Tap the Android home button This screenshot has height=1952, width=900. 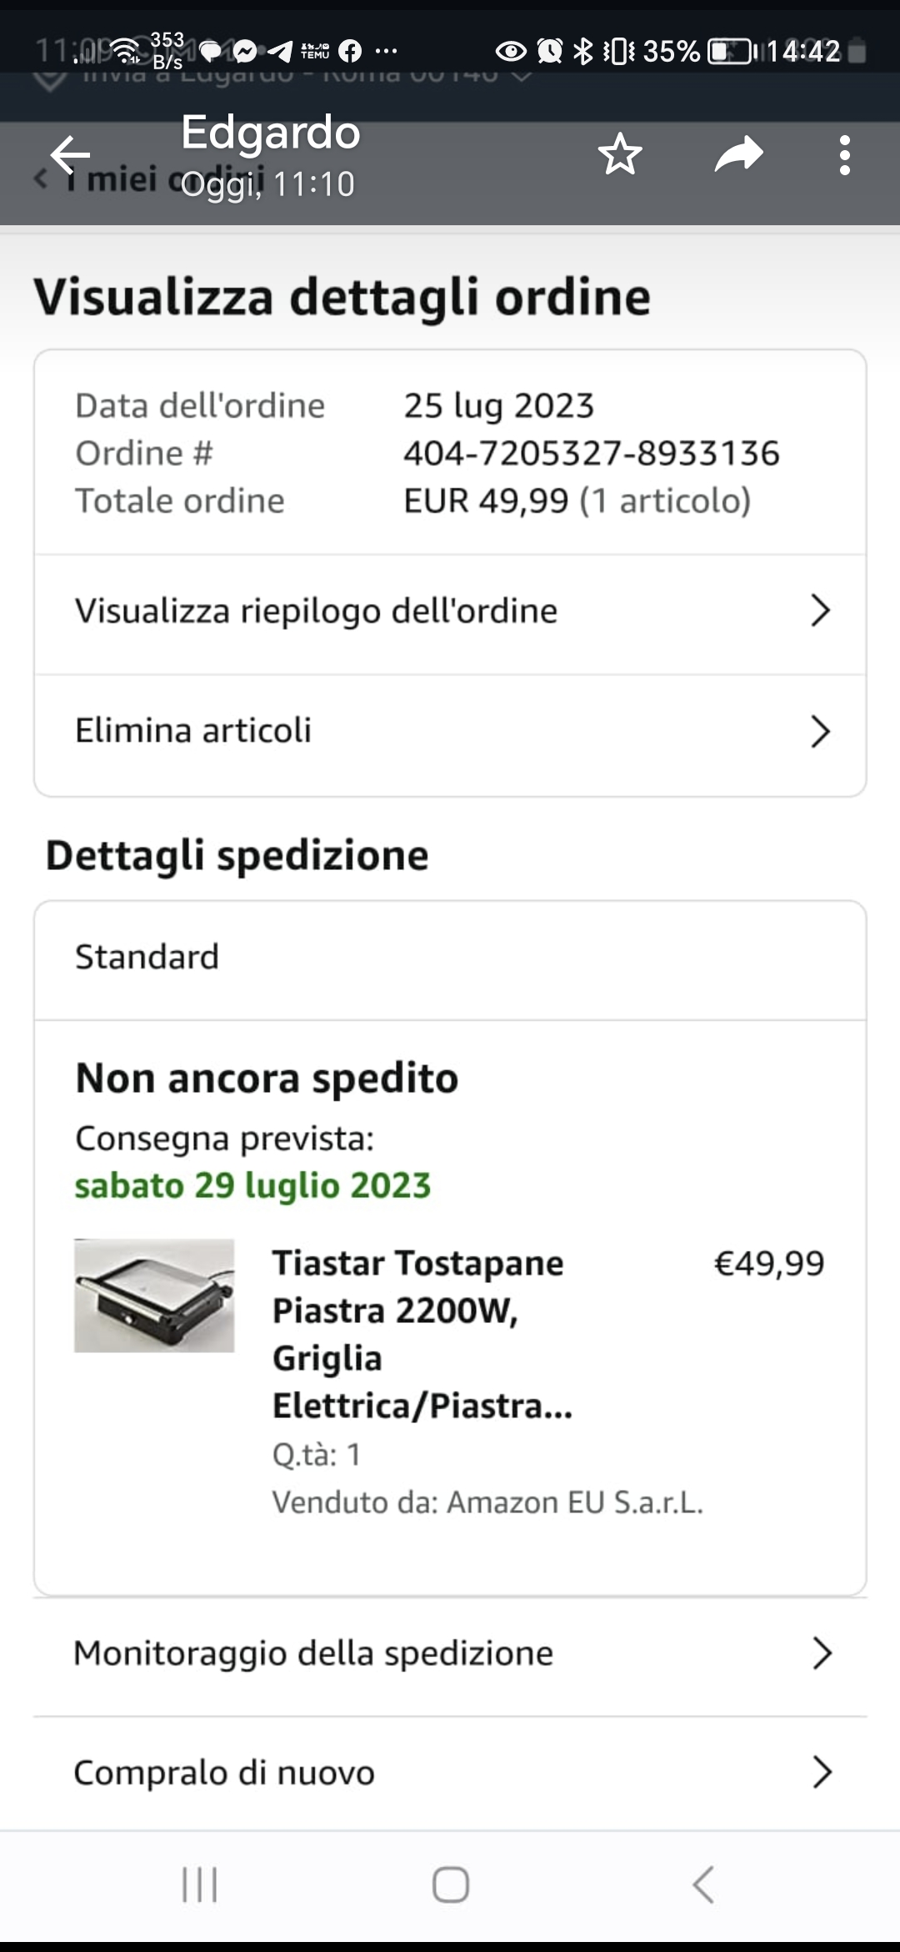click(x=450, y=1884)
